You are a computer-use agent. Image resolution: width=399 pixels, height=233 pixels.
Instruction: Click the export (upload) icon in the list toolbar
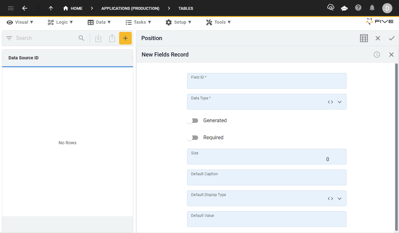112,38
